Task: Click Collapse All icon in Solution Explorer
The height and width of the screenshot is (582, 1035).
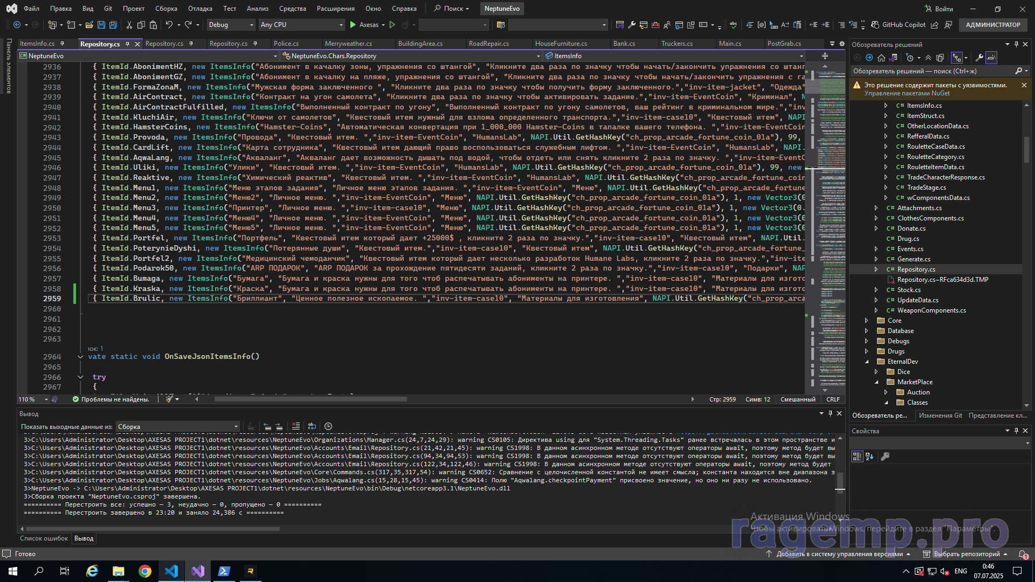Action: 928,58
